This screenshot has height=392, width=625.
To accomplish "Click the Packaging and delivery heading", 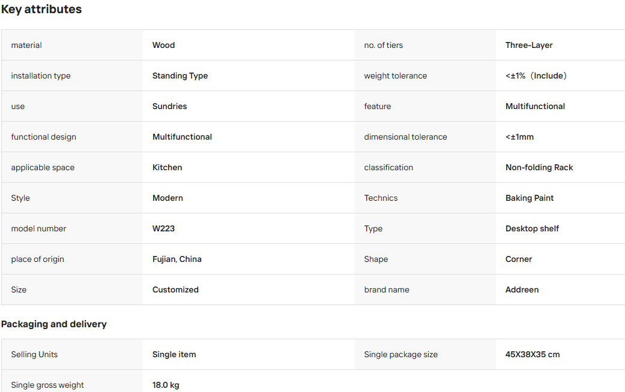I will point(54,324).
